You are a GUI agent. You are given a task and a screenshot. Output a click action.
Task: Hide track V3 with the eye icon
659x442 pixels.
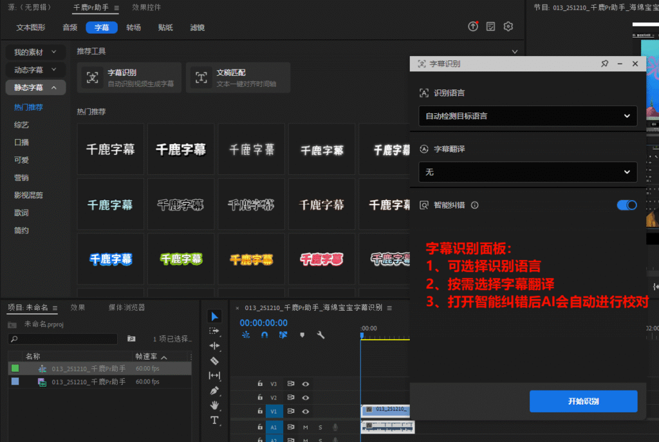[x=306, y=383]
